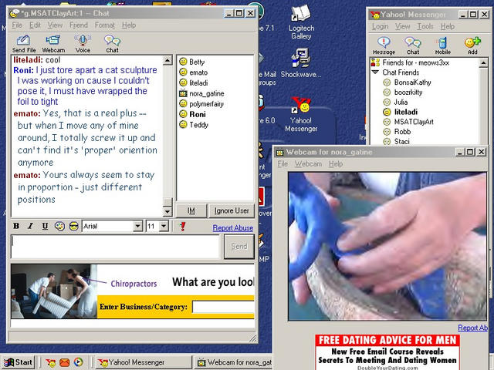Click Enter Business/Category search field in ad

click(x=223, y=307)
